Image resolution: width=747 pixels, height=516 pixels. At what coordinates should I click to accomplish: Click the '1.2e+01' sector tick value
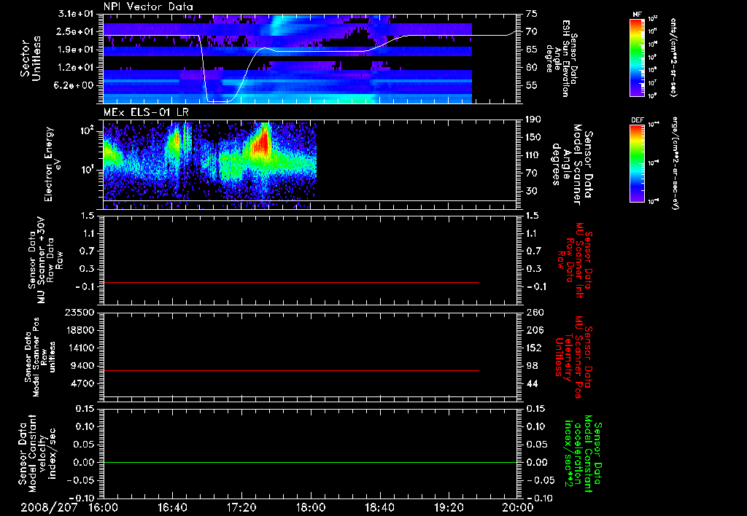coord(76,68)
